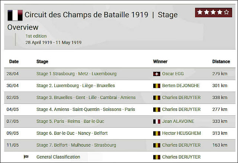Open Jean ALAVOINE rider profile
Screen dimensions: 238x163
coord(178,121)
